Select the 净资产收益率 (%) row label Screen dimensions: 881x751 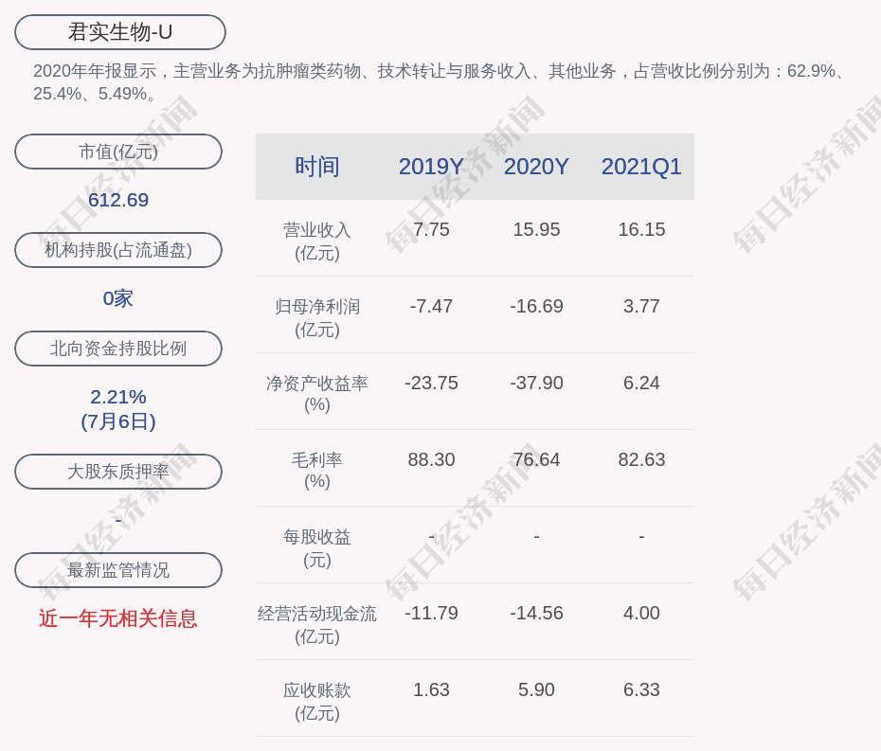click(x=317, y=394)
